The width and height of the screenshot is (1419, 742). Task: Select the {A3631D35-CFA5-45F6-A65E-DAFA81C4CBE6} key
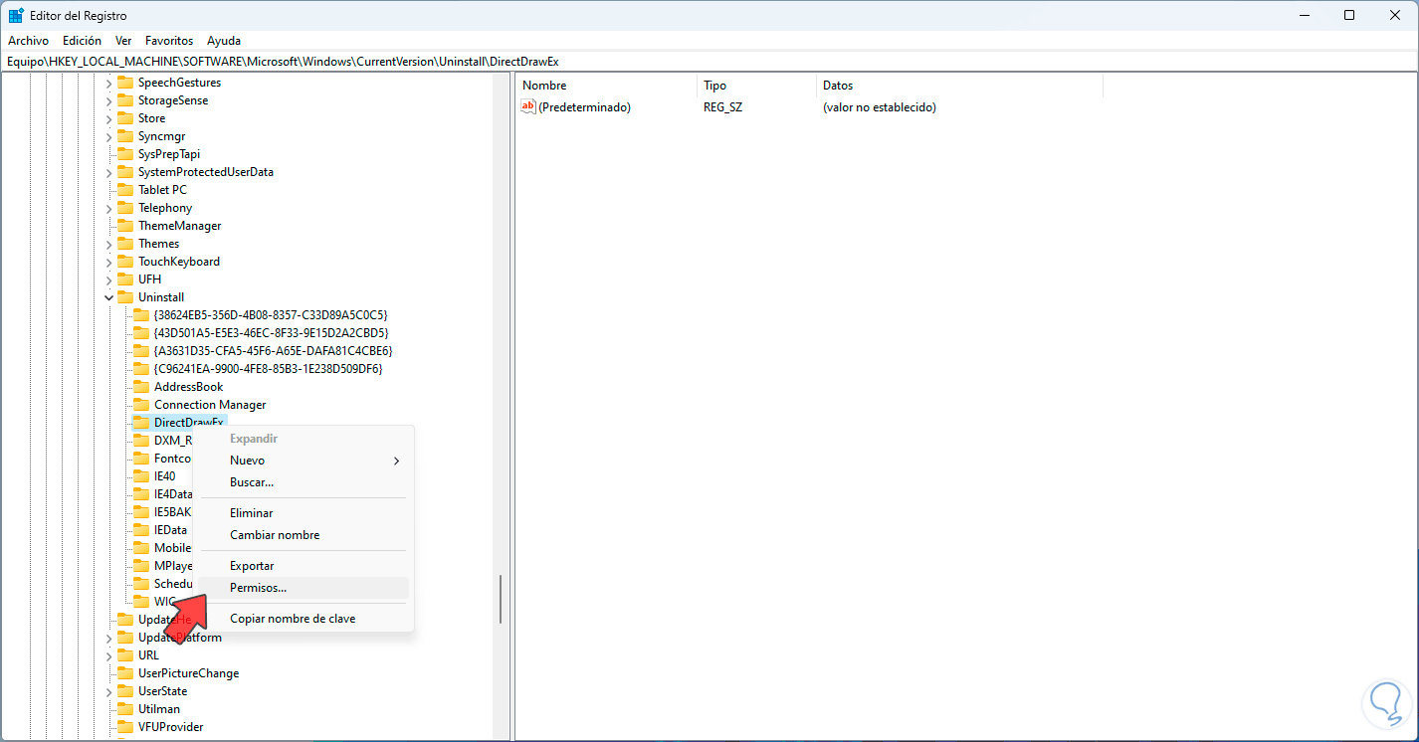[x=273, y=351]
